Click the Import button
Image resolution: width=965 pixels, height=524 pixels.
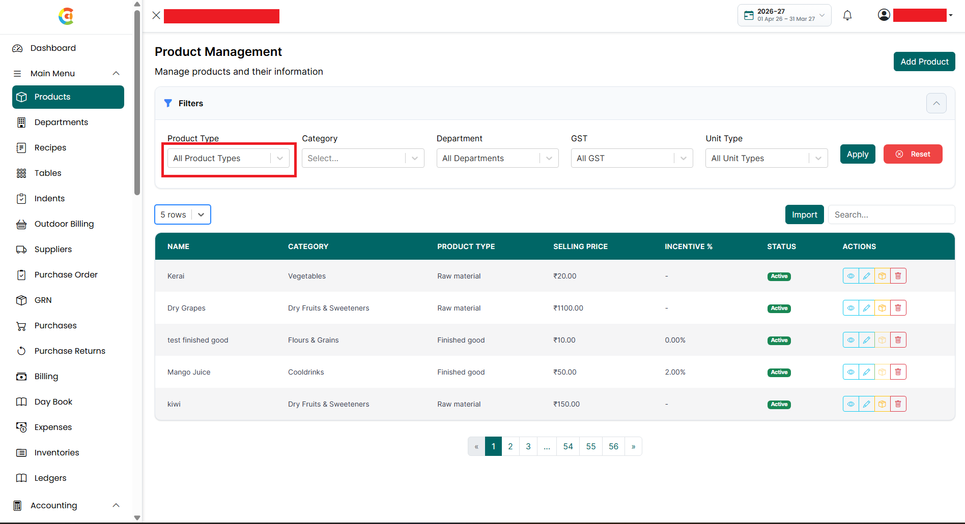[x=804, y=214]
